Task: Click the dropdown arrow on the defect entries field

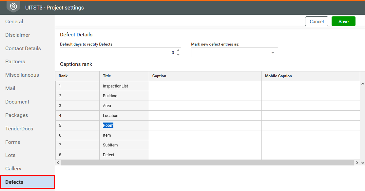Action: 273,52
